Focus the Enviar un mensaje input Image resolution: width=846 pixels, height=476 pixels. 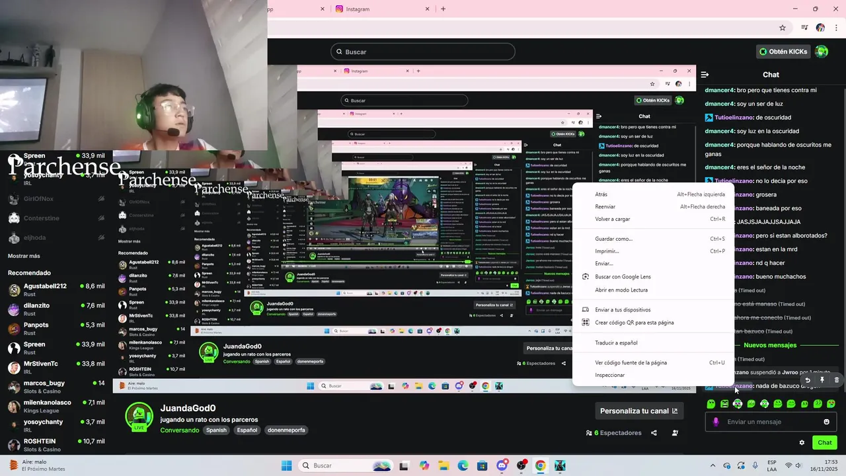(x=771, y=422)
